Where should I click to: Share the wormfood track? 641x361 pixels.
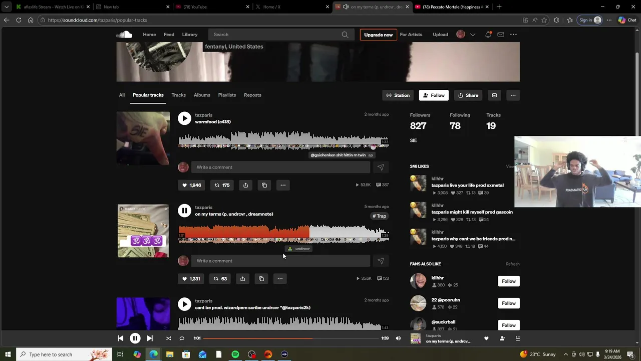click(x=245, y=185)
